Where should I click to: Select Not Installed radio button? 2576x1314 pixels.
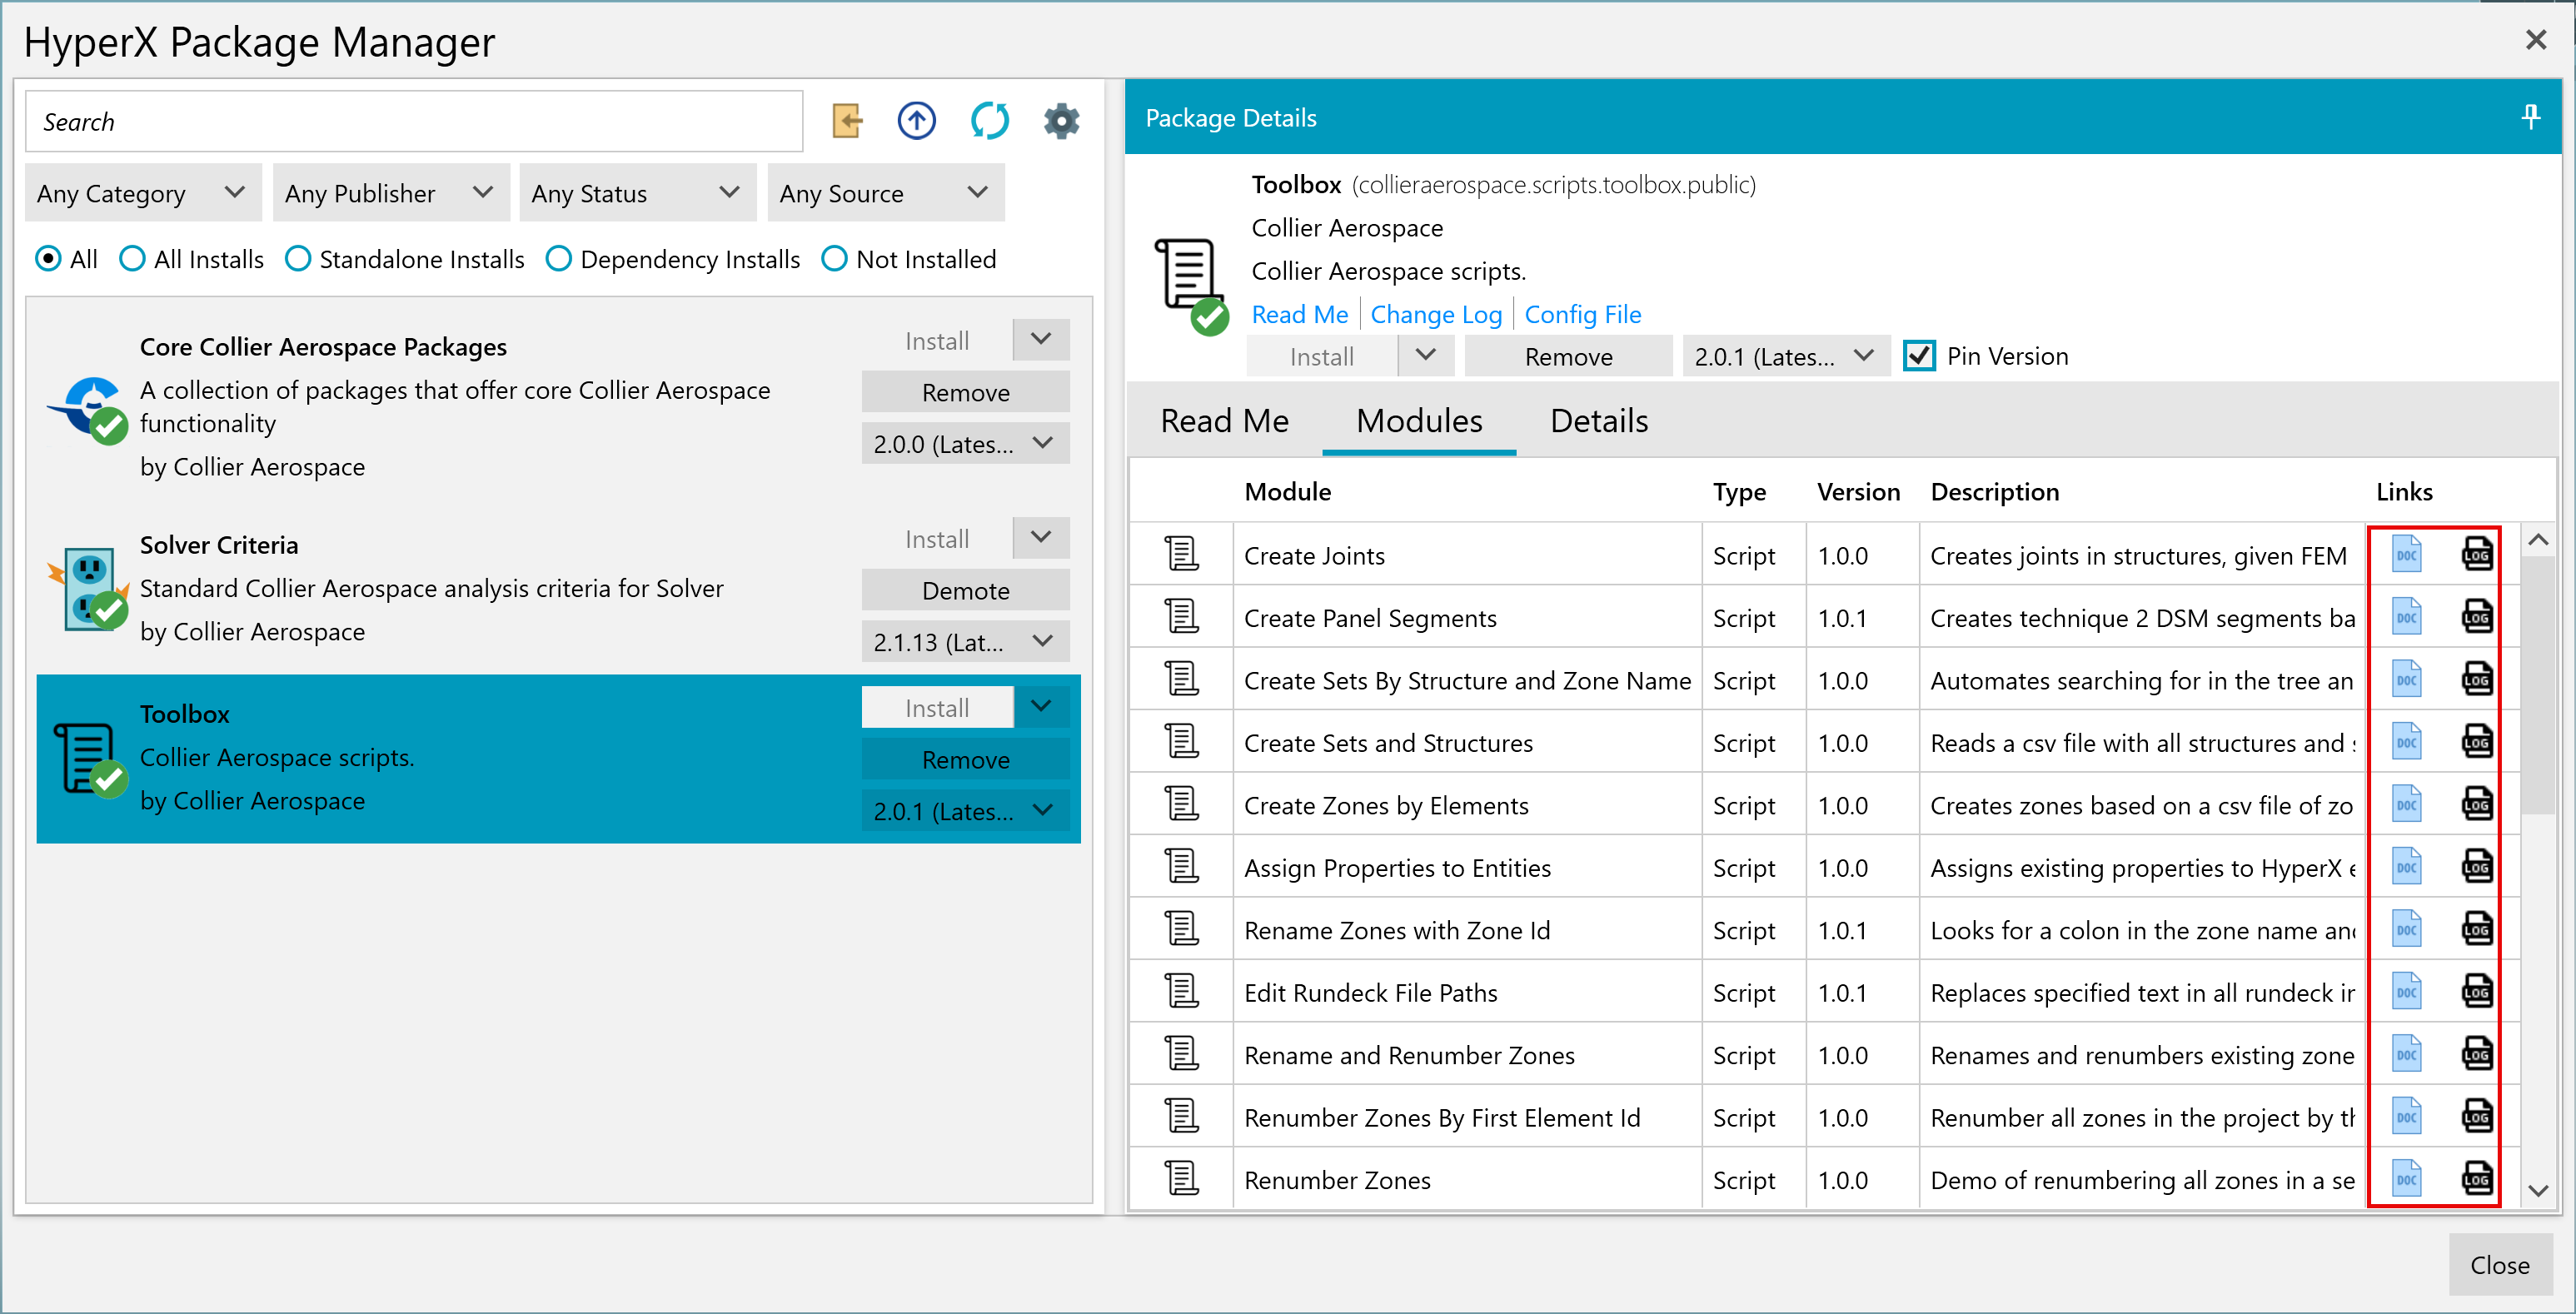[x=833, y=259]
